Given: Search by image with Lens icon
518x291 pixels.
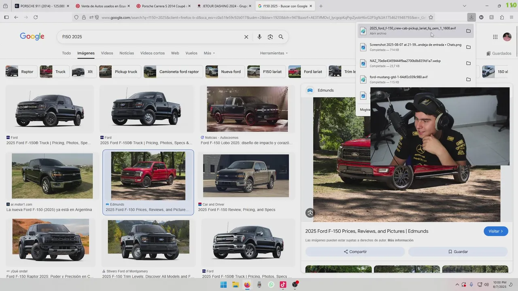Looking at the screenshot, I should pos(270,37).
